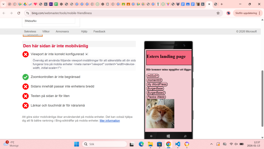Open File Explorer from the taskbar
This screenshot has width=264, height=149.
coord(150,144)
